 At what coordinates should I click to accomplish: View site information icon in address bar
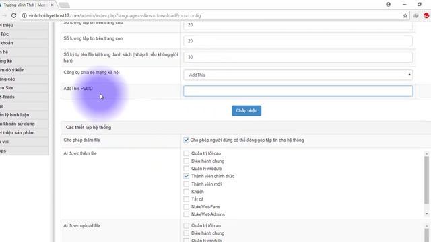pos(24,15)
